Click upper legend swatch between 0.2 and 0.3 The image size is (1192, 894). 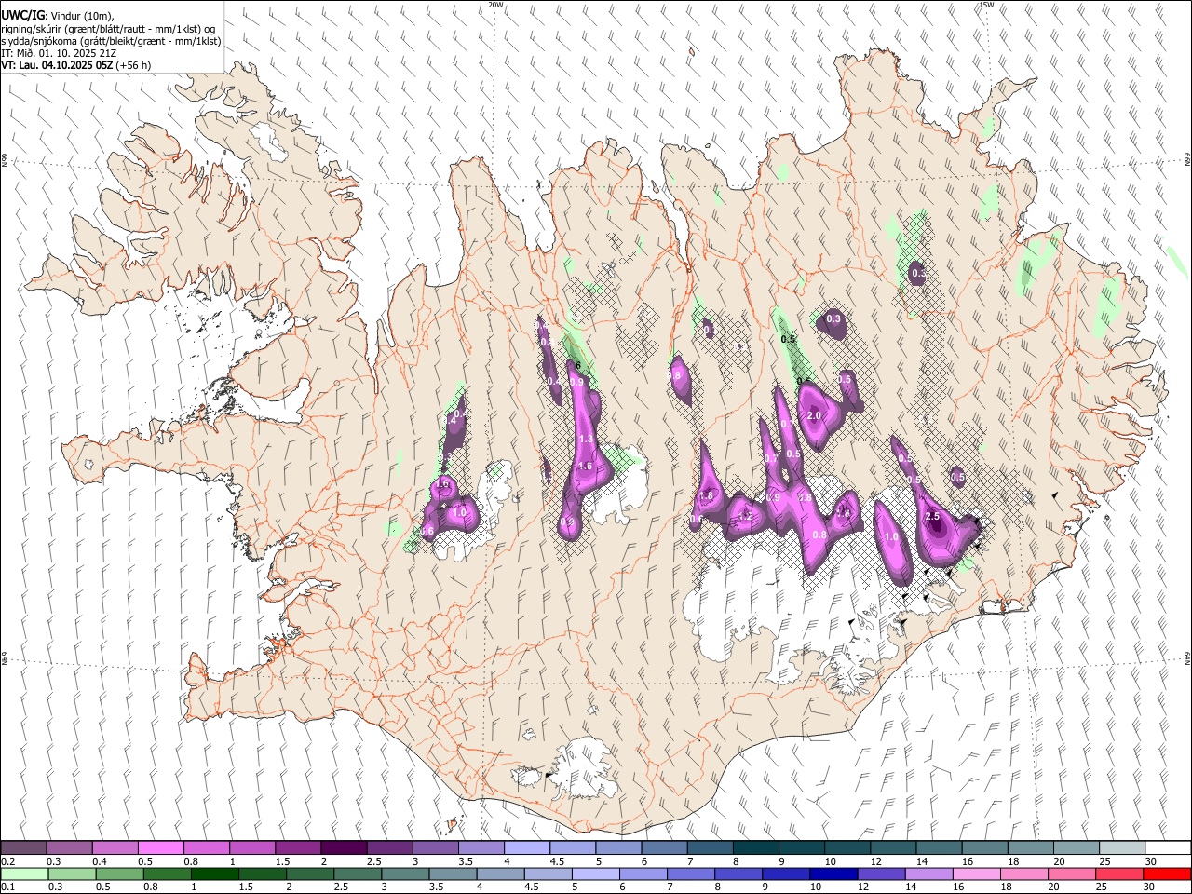click(x=24, y=847)
